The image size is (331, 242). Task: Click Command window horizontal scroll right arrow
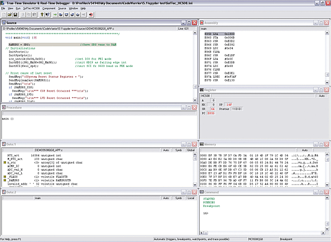[x=323, y=233]
